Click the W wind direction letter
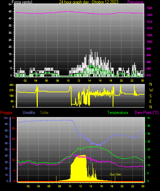Viewport: 160px width, 191px height. [x=151, y=90]
